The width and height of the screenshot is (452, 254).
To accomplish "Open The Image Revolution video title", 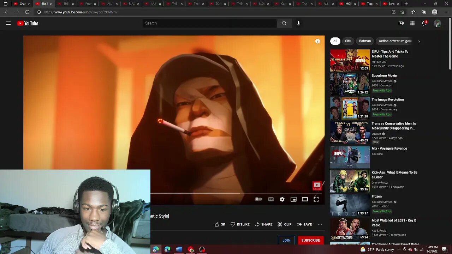I will [388, 99].
